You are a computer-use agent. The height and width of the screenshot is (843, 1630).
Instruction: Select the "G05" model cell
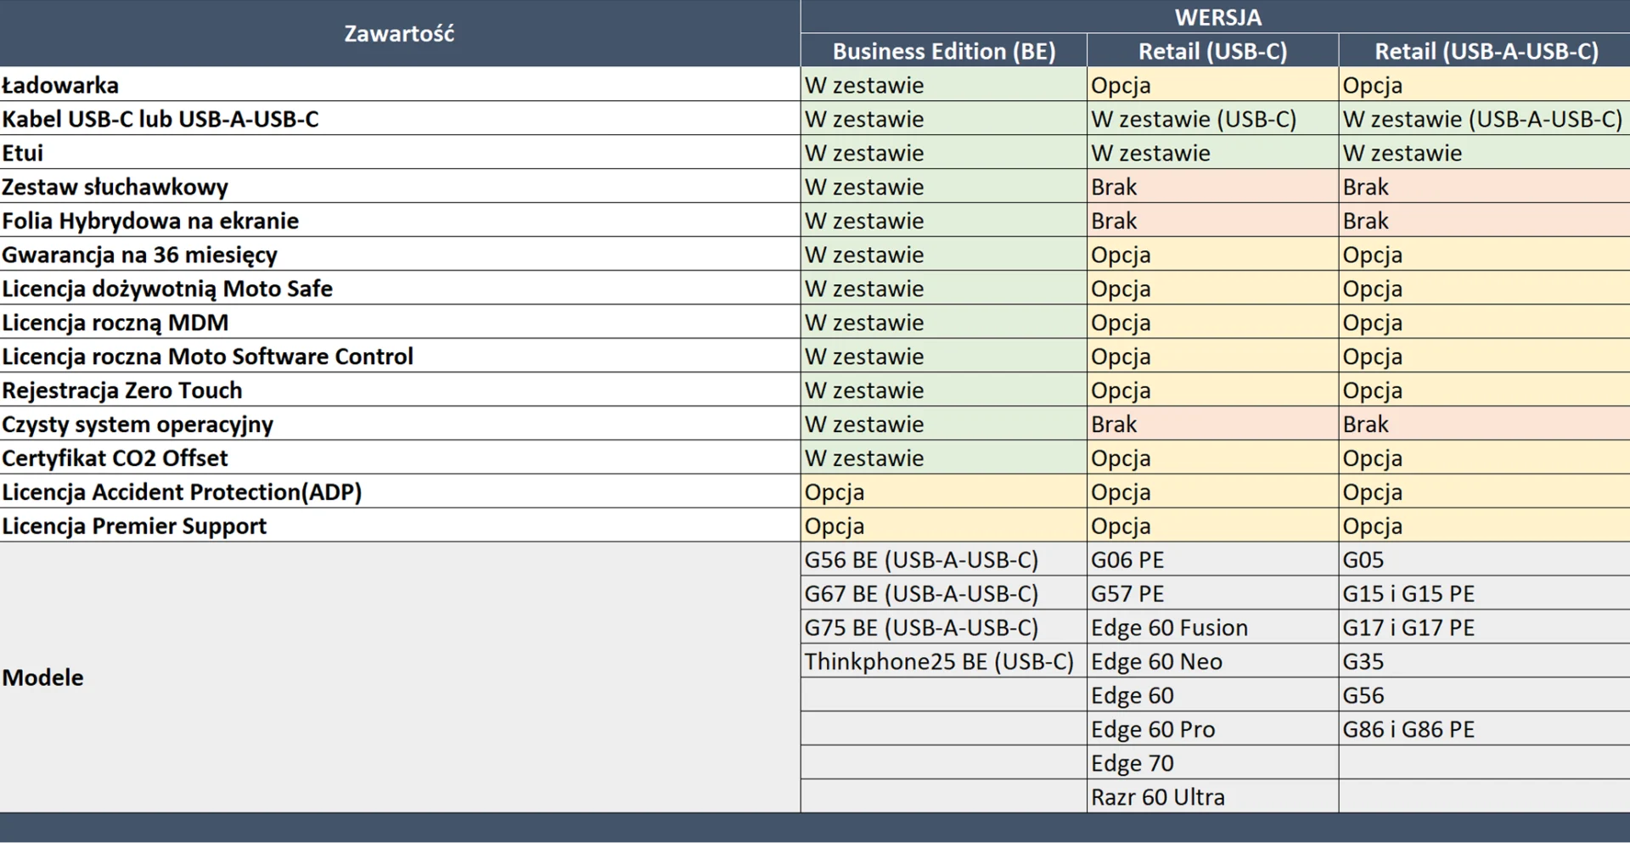click(1485, 560)
